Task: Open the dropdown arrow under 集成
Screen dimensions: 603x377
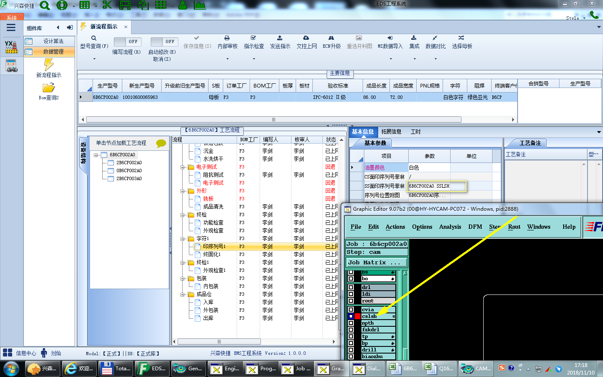Action: click(x=414, y=59)
